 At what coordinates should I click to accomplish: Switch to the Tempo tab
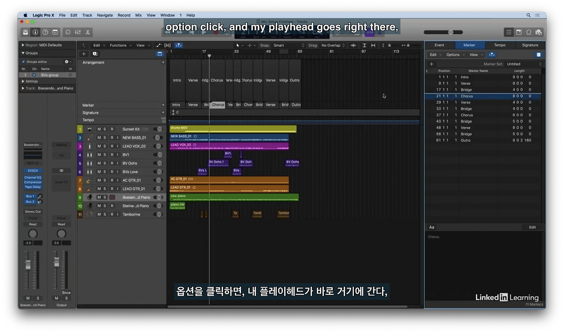500,45
